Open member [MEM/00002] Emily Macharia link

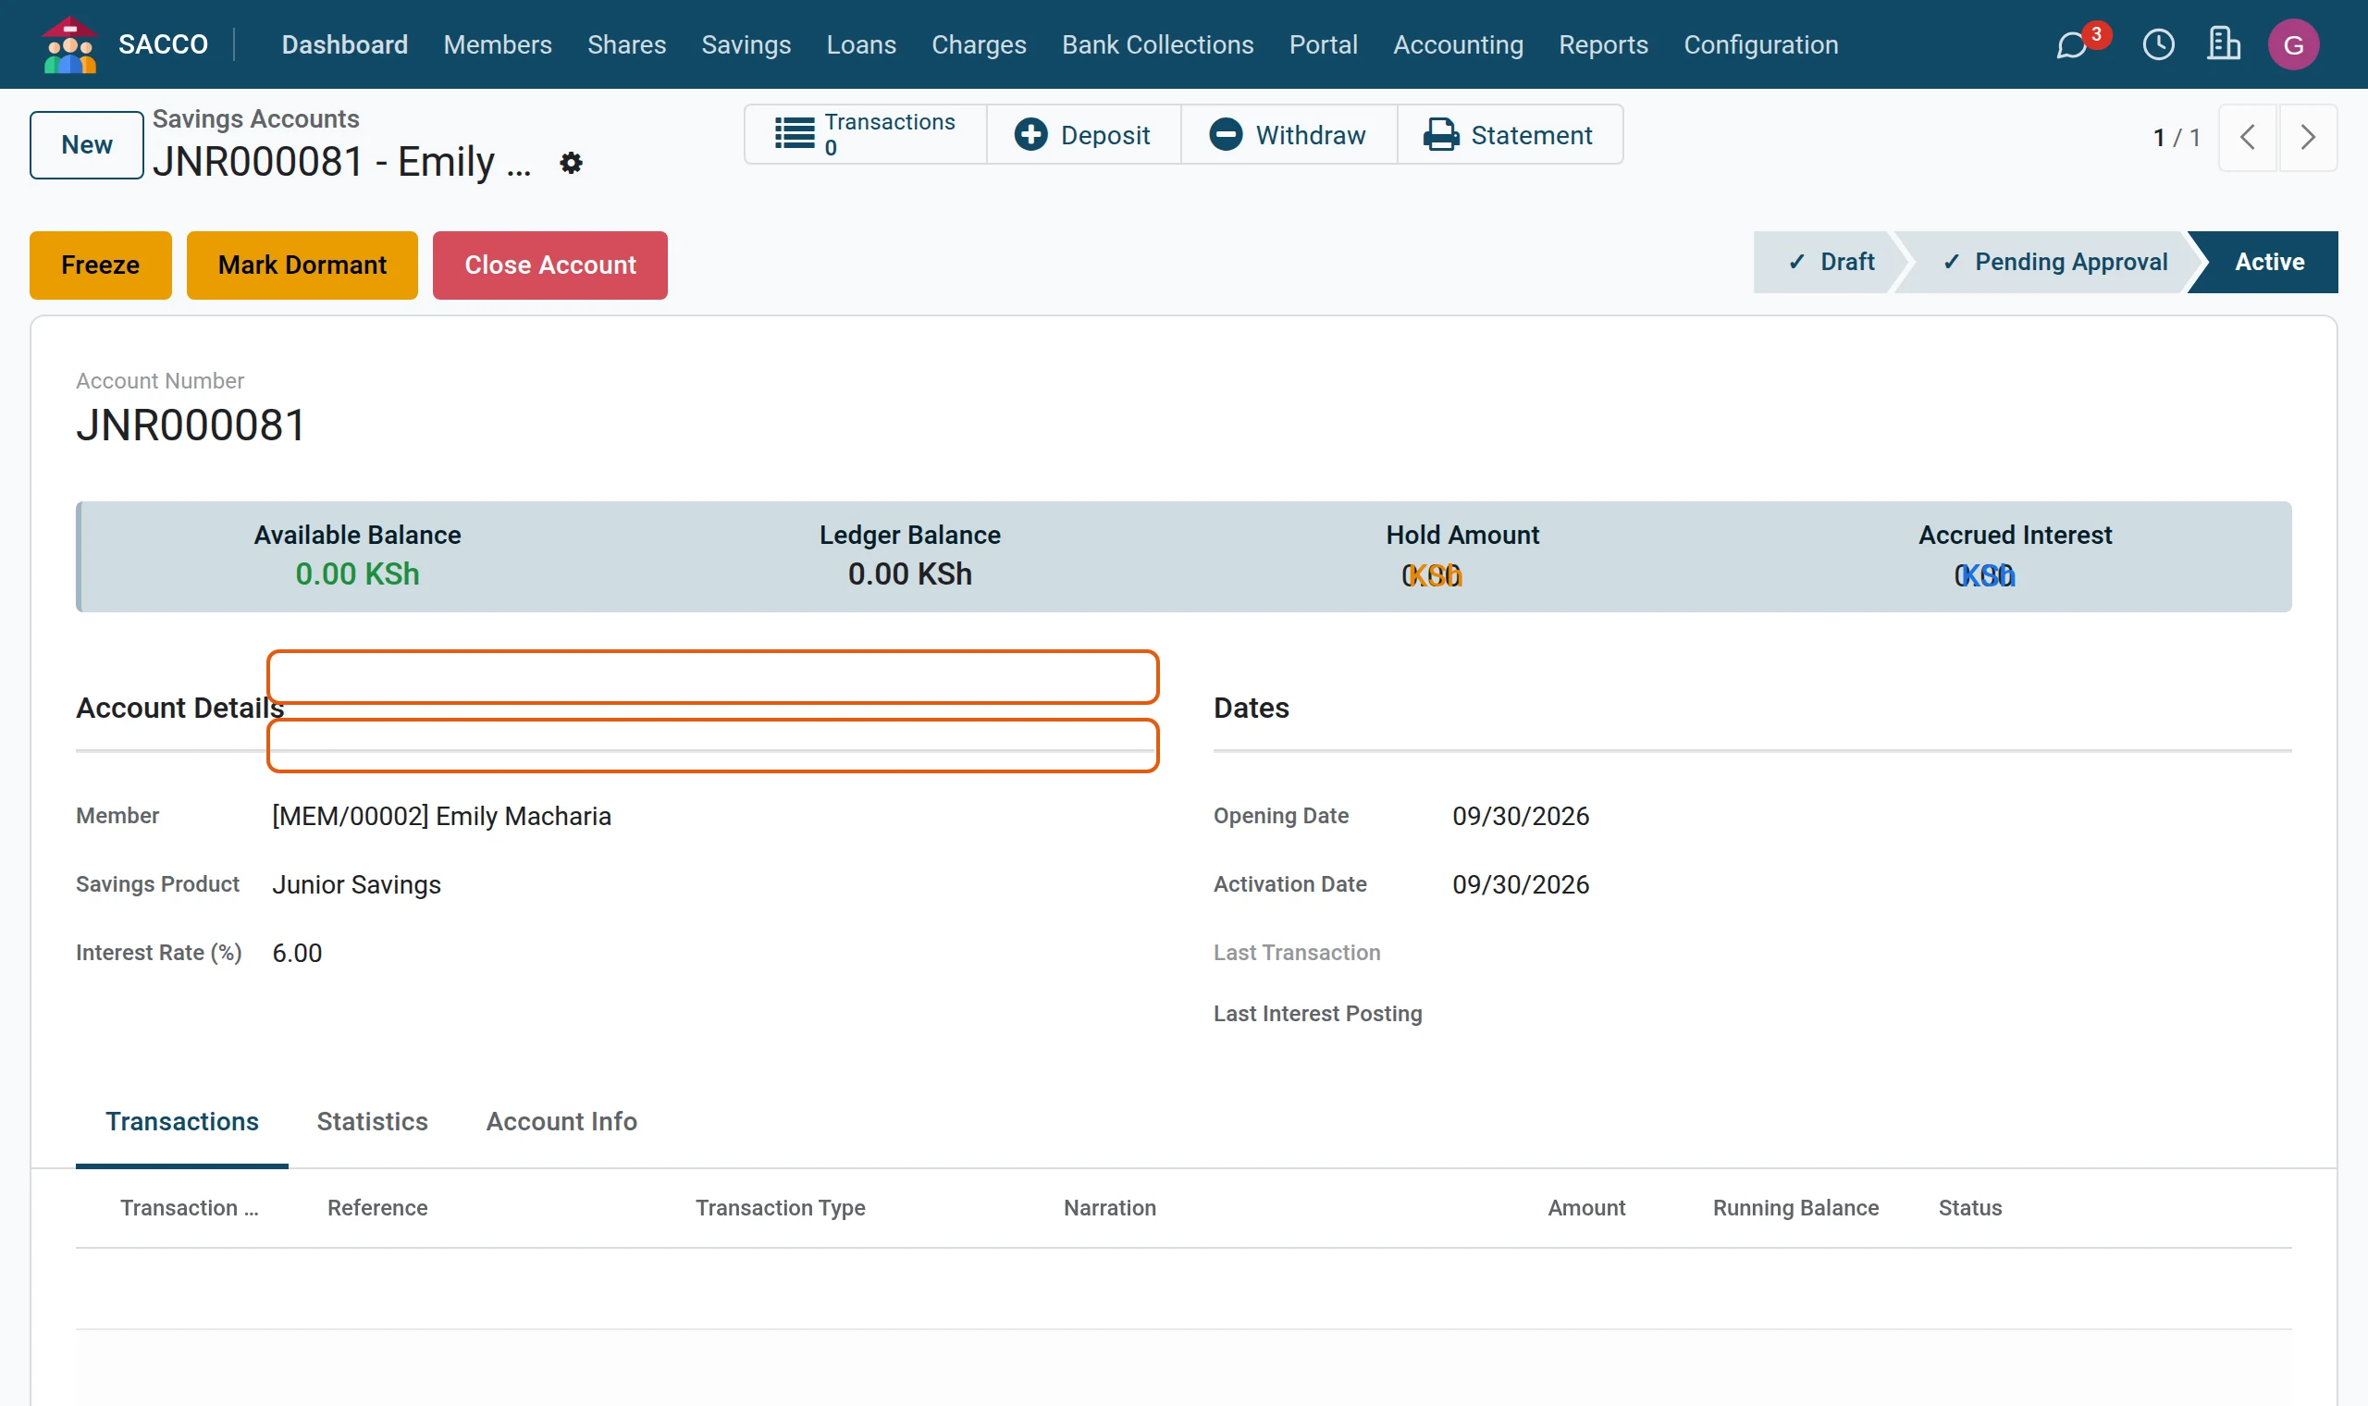pos(441,817)
